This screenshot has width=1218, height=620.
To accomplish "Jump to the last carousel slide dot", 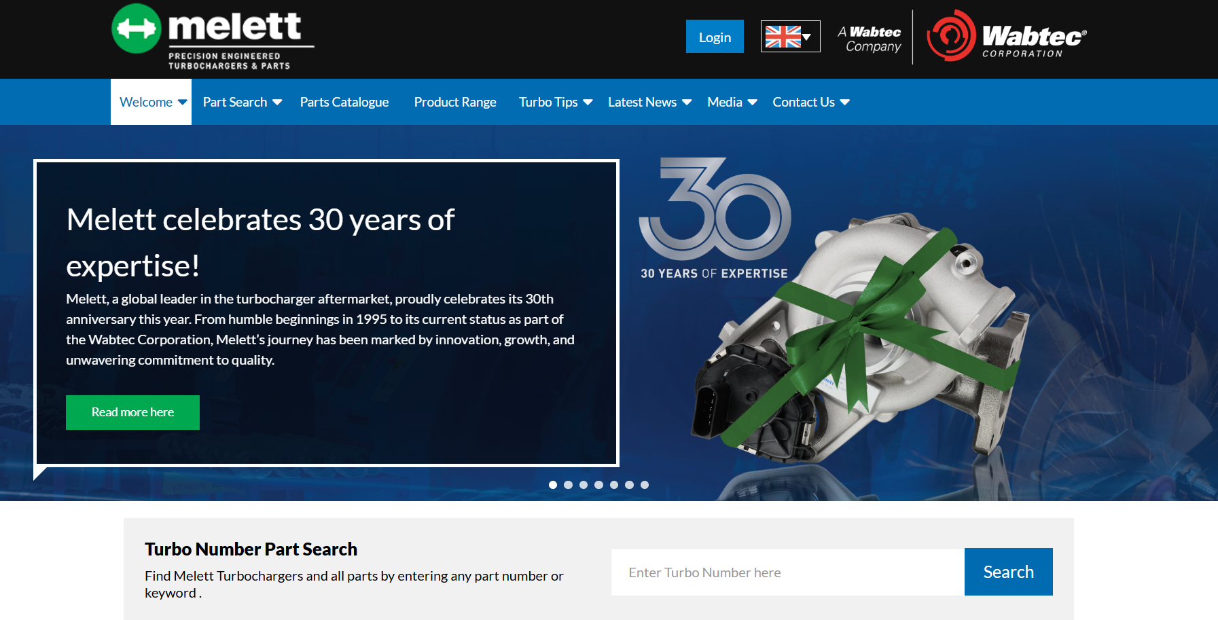I will 645,485.
